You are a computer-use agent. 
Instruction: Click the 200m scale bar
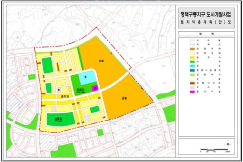[214, 149]
